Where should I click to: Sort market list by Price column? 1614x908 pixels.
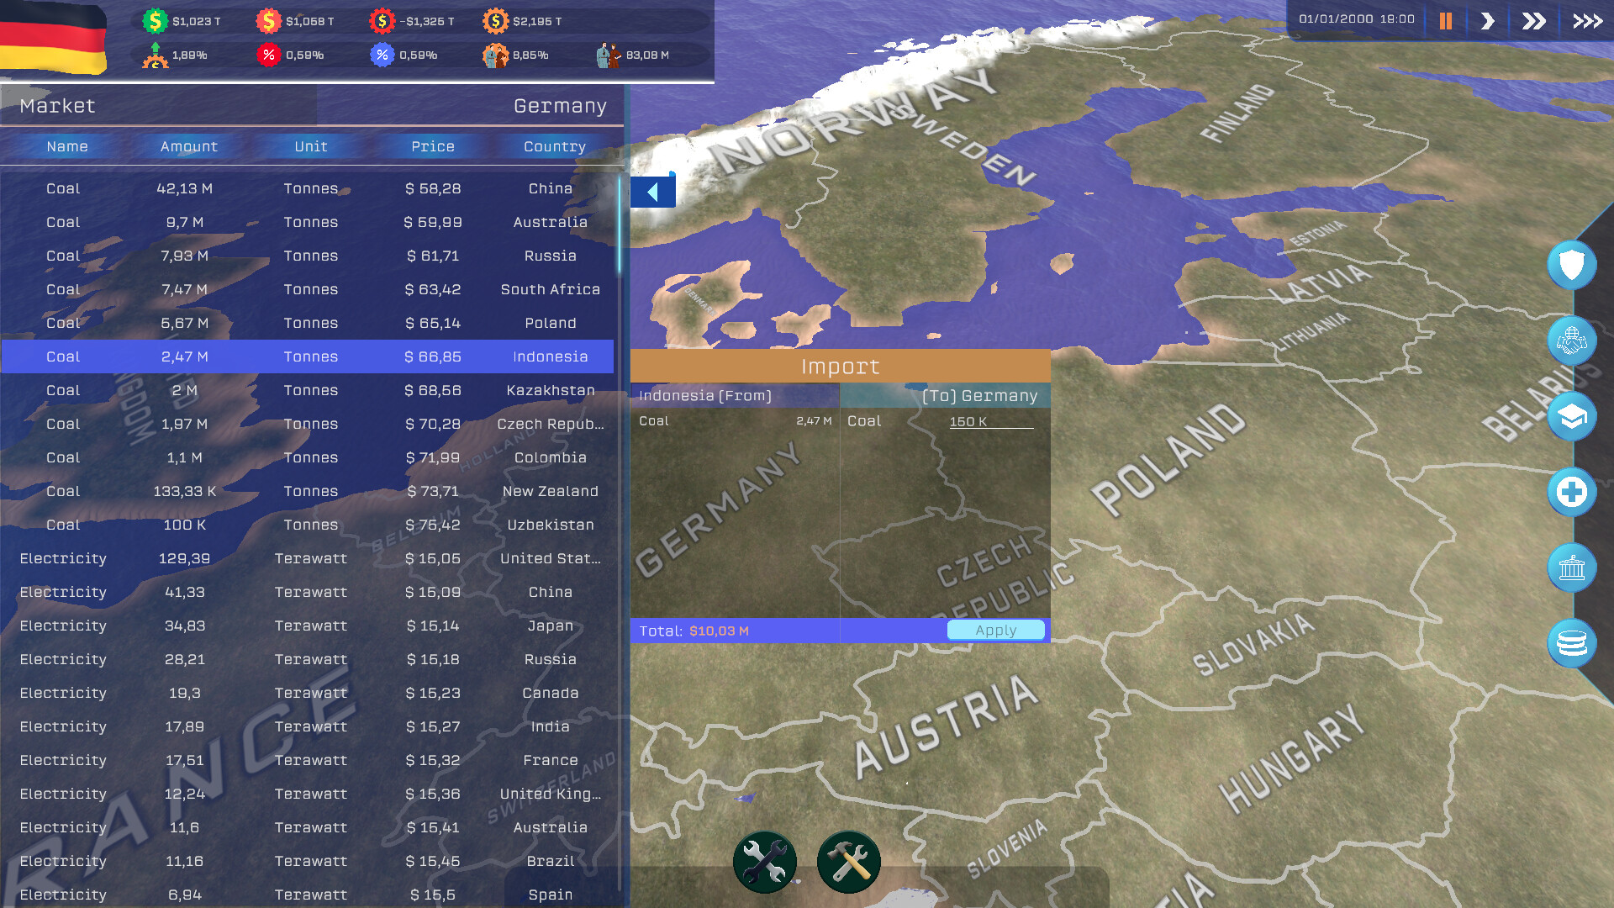tap(432, 146)
